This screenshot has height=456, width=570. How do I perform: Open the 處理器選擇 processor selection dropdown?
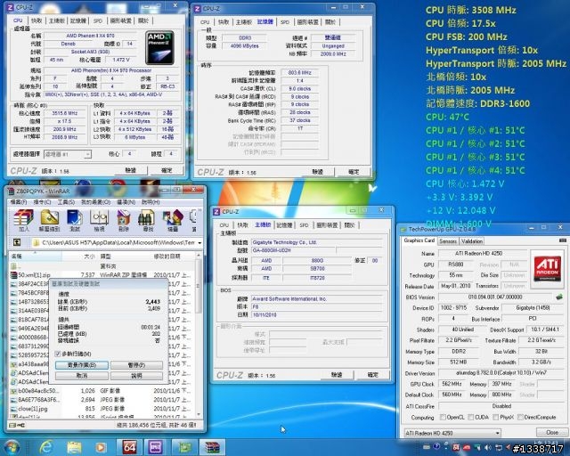tap(68, 154)
